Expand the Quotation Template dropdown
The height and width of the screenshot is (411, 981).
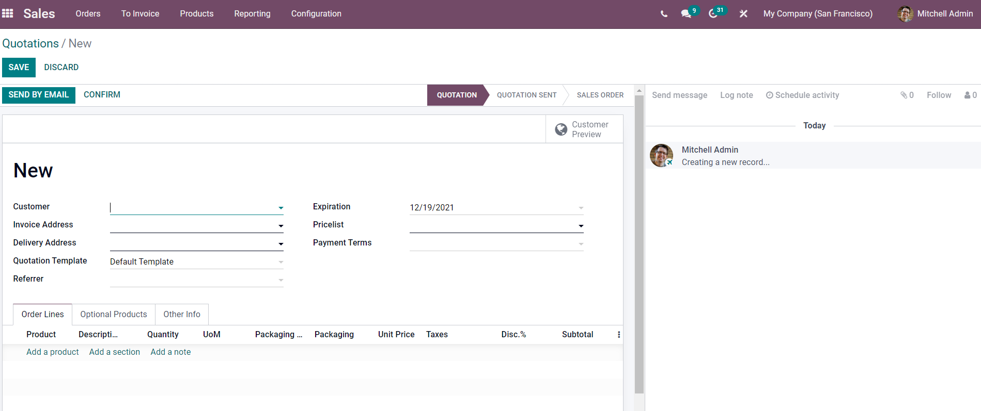281,262
